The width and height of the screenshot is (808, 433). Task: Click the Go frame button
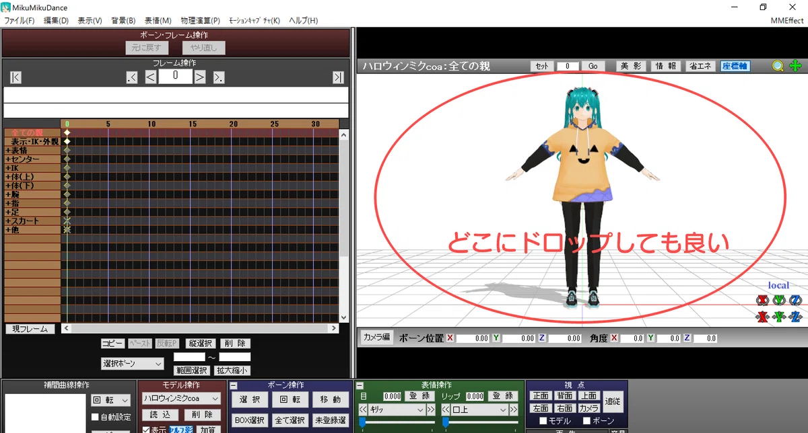[593, 66]
